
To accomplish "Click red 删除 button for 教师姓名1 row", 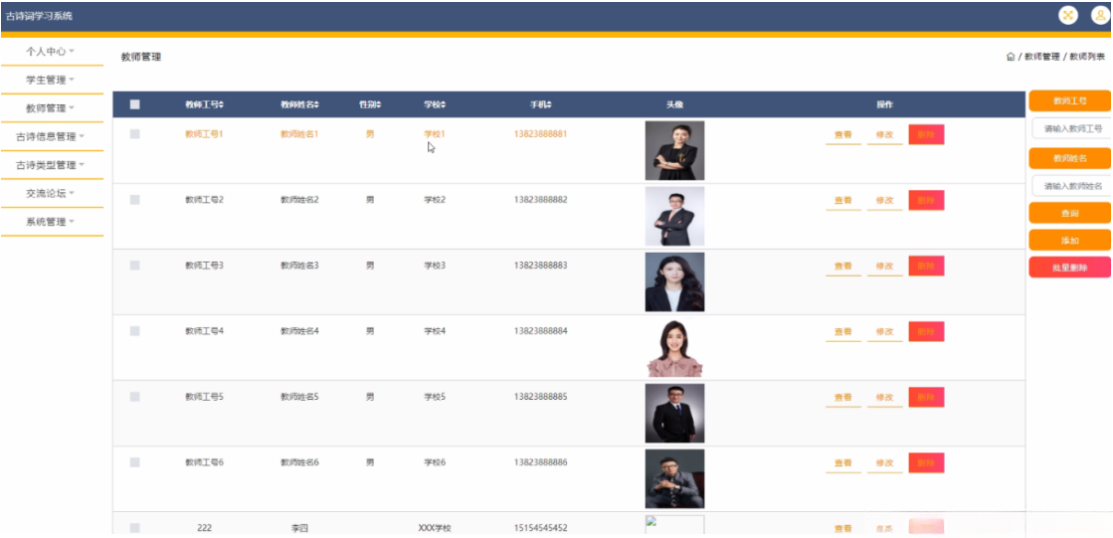I will pyautogui.click(x=926, y=134).
